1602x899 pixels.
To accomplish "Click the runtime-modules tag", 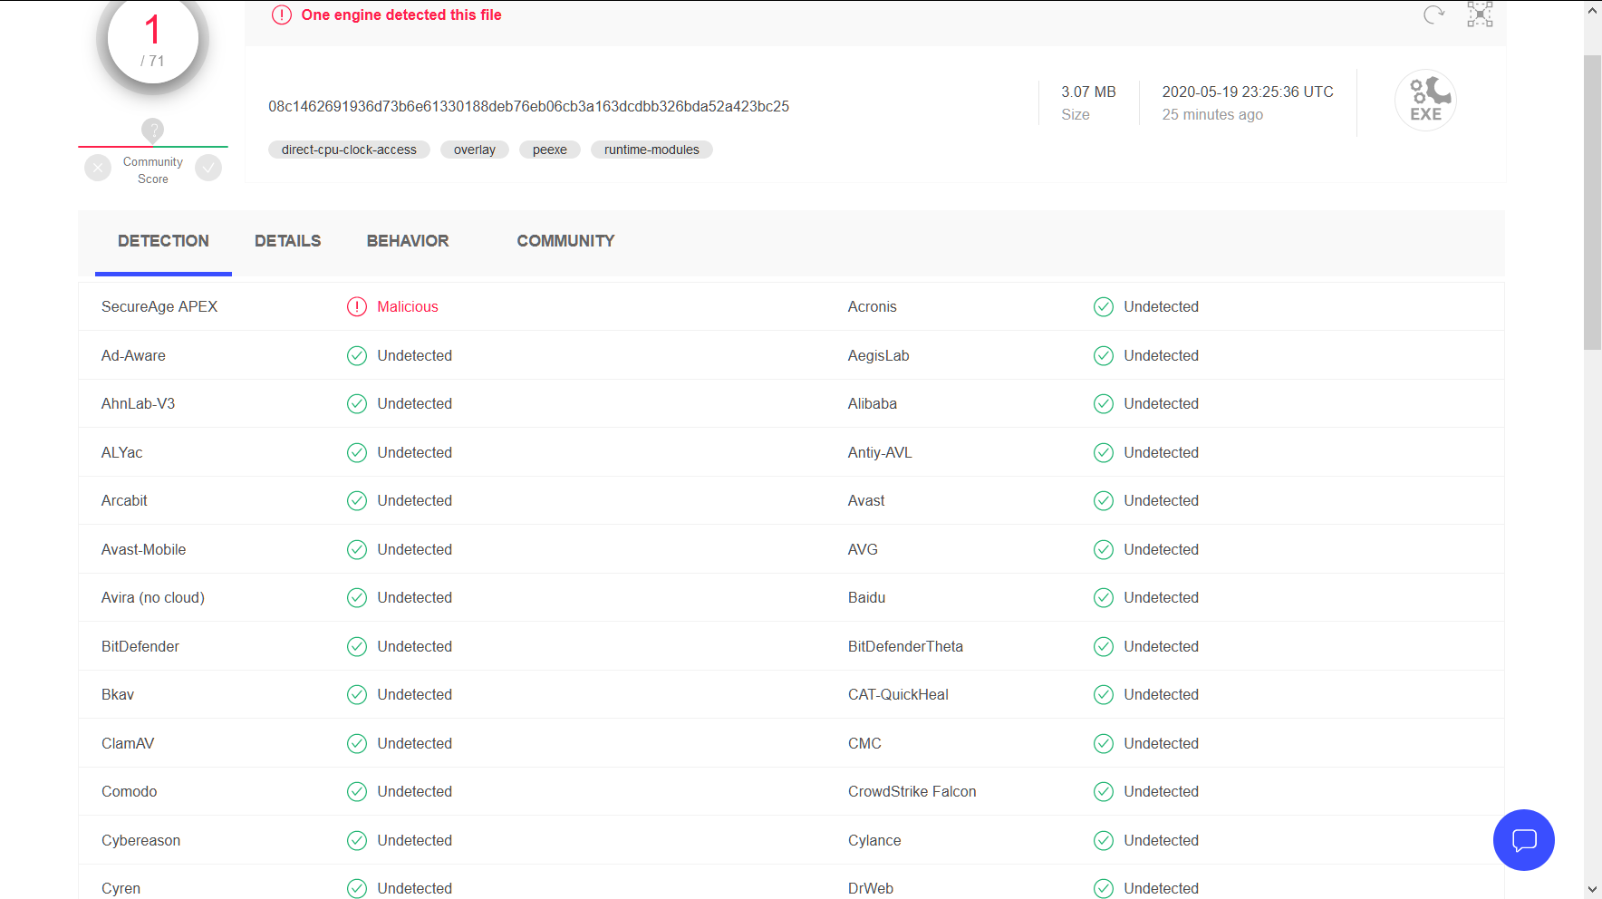I will 651,150.
